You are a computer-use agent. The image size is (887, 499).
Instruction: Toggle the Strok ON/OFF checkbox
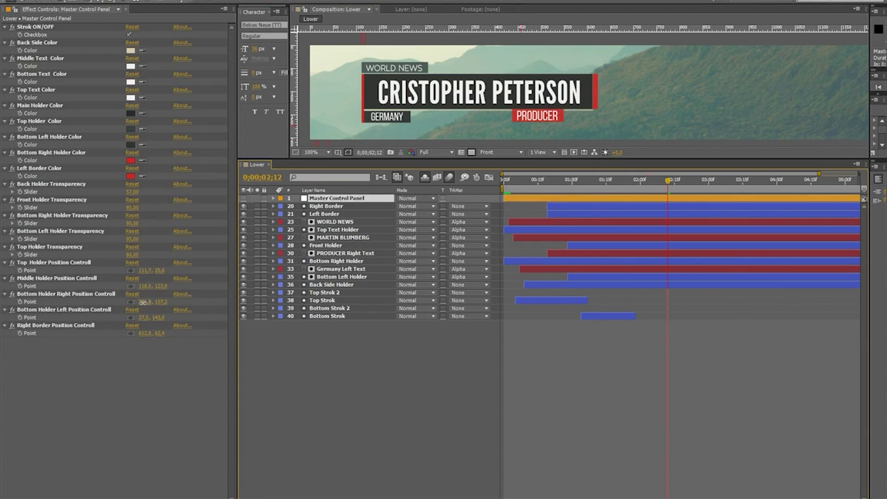129,35
